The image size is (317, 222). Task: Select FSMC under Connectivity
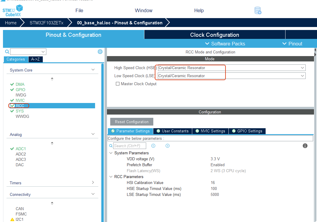click(21, 214)
